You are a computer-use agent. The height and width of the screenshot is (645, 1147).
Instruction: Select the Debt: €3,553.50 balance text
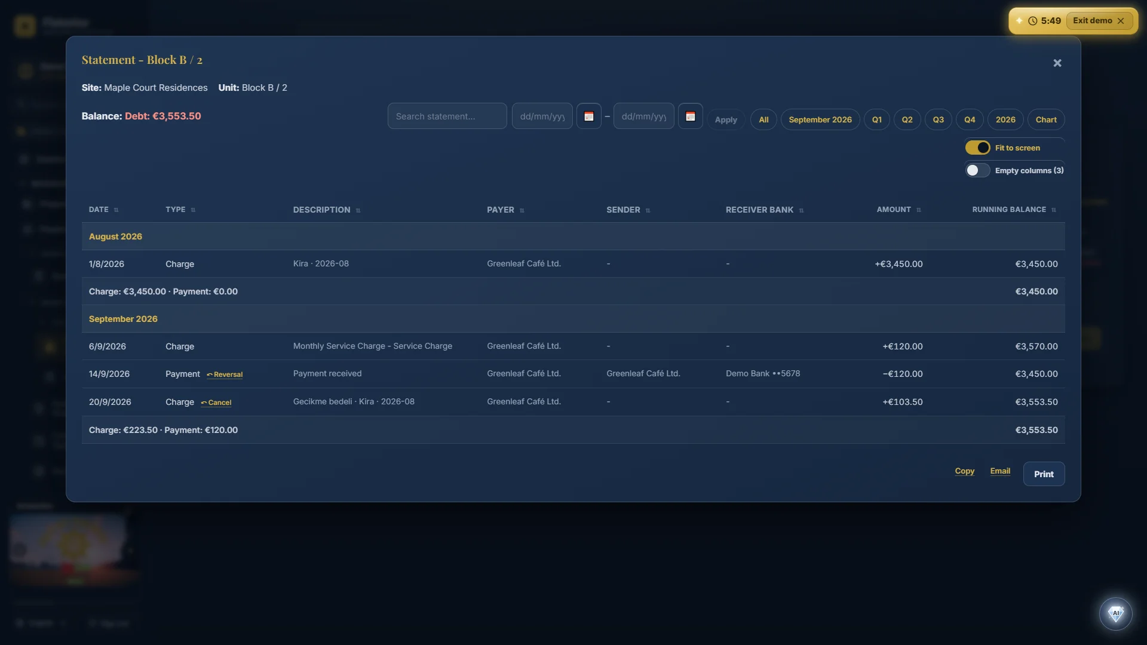[162, 116]
